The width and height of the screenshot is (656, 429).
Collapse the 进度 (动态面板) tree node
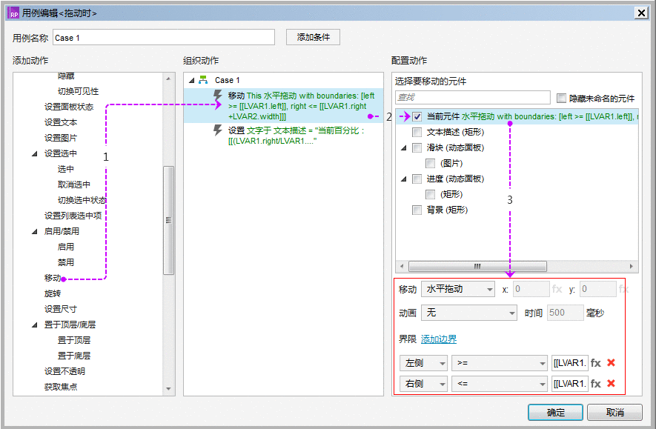pyautogui.click(x=404, y=179)
